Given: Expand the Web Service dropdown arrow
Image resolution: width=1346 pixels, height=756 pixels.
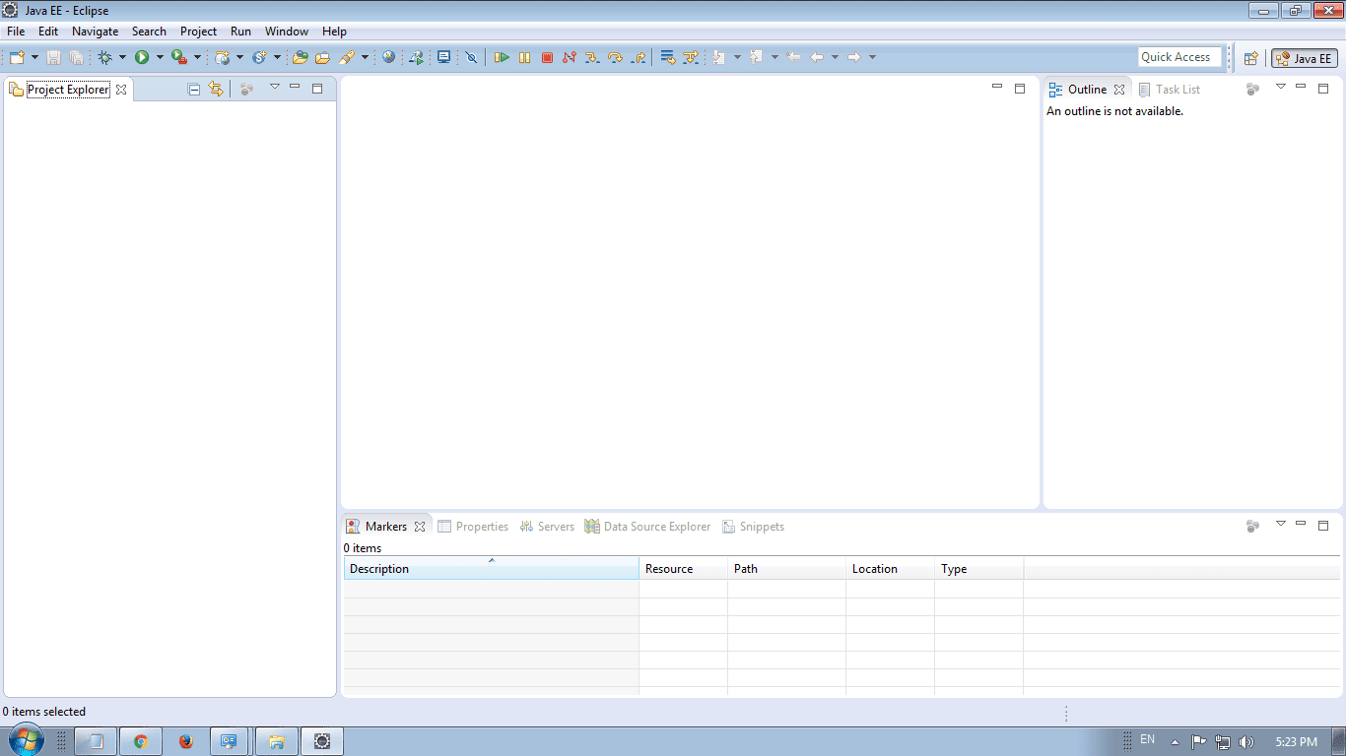Looking at the screenshot, I should pyautogui.click(x=277, y=57).
